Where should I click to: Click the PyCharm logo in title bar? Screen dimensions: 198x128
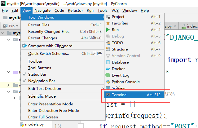point(3,3)
